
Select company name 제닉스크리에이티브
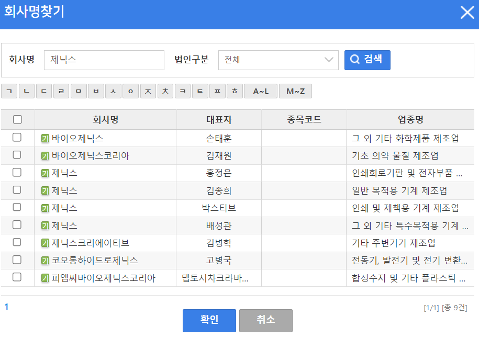(x=91, y=243)
